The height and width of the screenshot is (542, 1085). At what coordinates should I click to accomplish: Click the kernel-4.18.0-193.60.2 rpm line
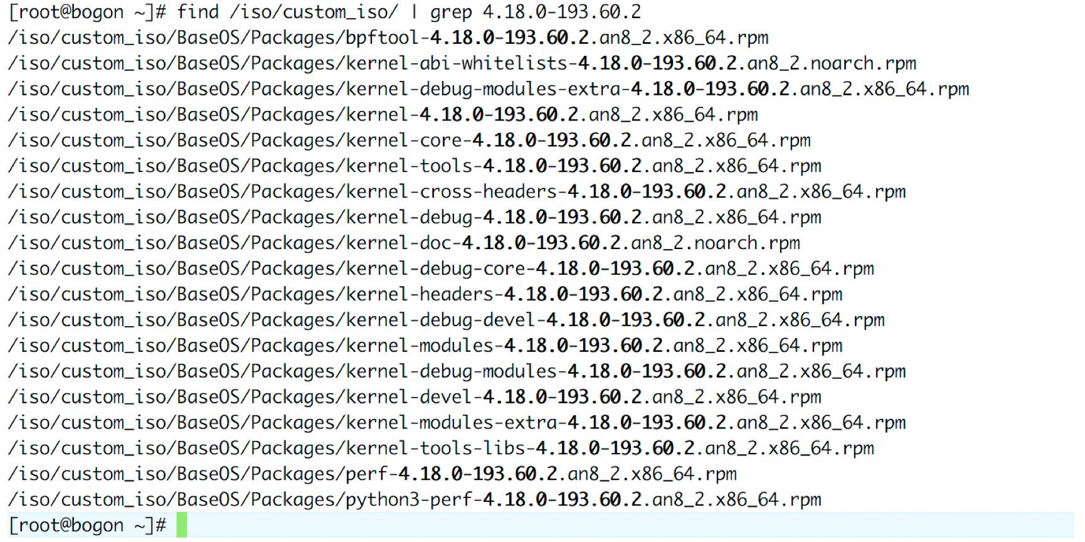[x=383, y=115]
